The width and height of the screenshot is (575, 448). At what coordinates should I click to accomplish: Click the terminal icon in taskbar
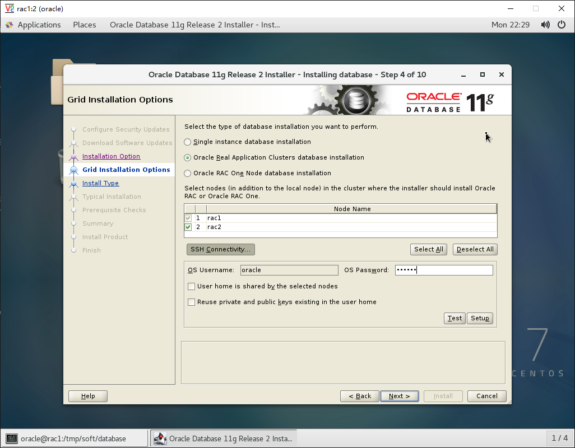[12, 438]
